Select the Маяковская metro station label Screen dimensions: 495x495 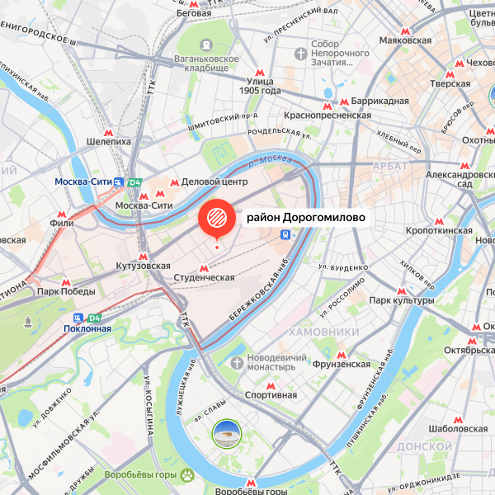click(405, 40)
